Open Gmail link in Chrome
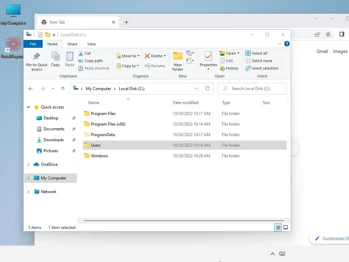 [322, 51]
